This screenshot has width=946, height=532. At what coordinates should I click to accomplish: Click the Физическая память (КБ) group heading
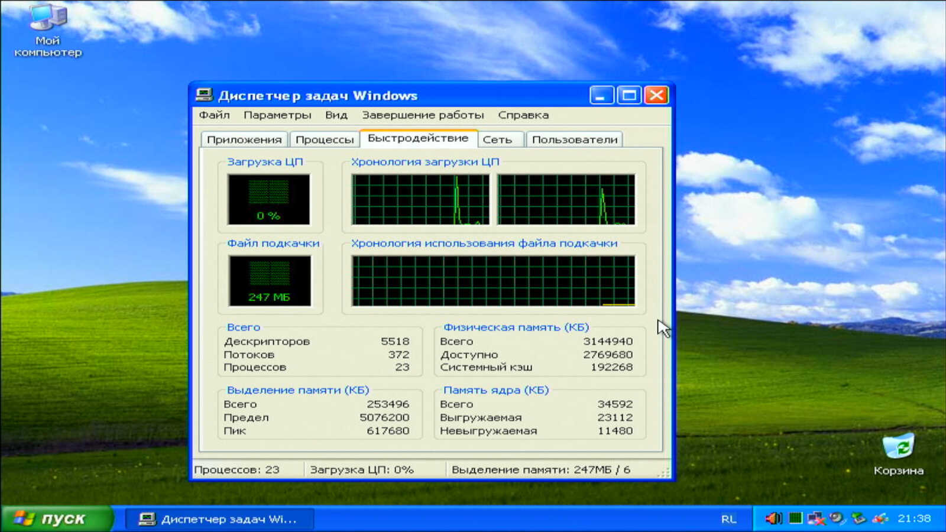pyautogui.click(x=516, y=327)
